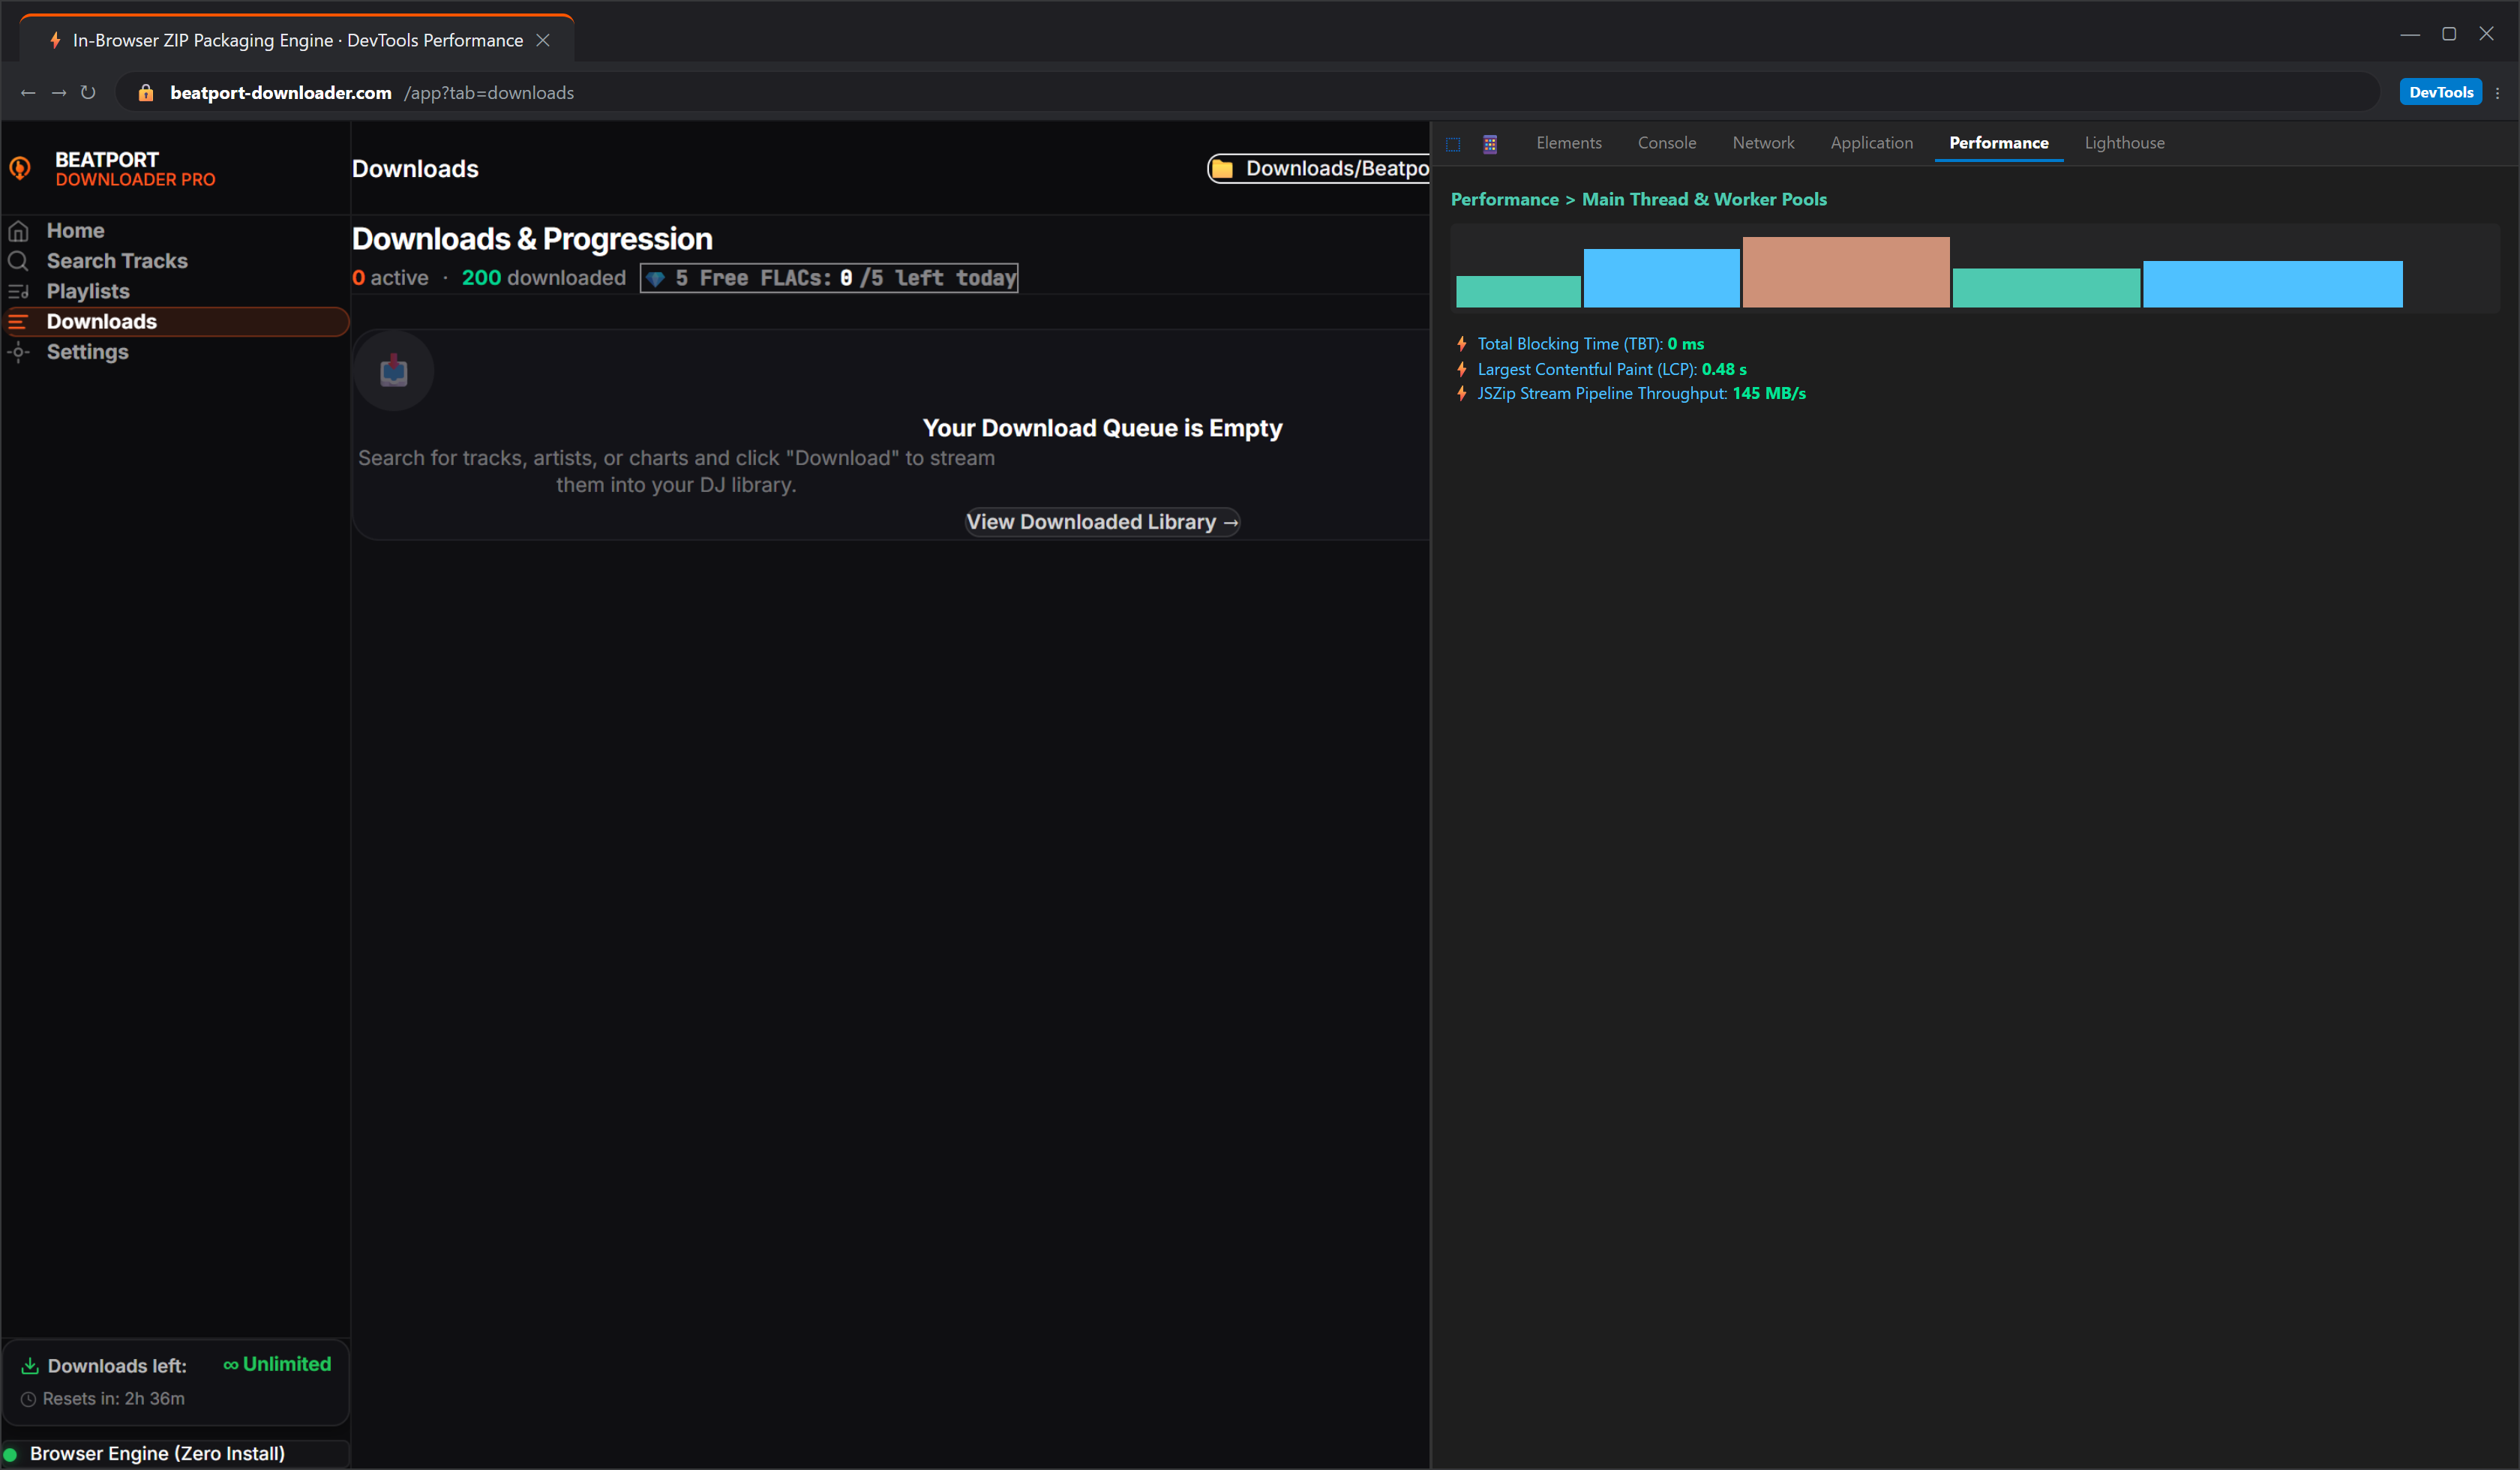The width and height of the screenshot is (2520, 1470).
Task: Open the Lighthouse DevTools tab
Action: click(x=2124, y=143)
